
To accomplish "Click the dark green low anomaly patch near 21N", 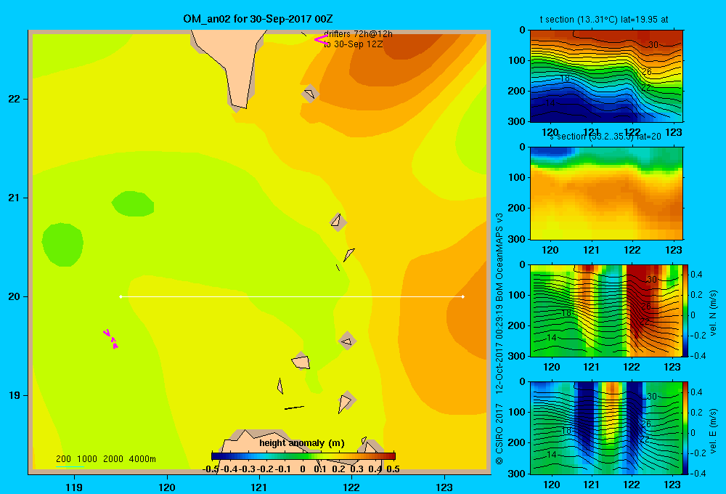I will (x=133, y=204).
